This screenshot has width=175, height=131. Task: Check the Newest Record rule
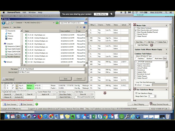(x=136, y=34)
